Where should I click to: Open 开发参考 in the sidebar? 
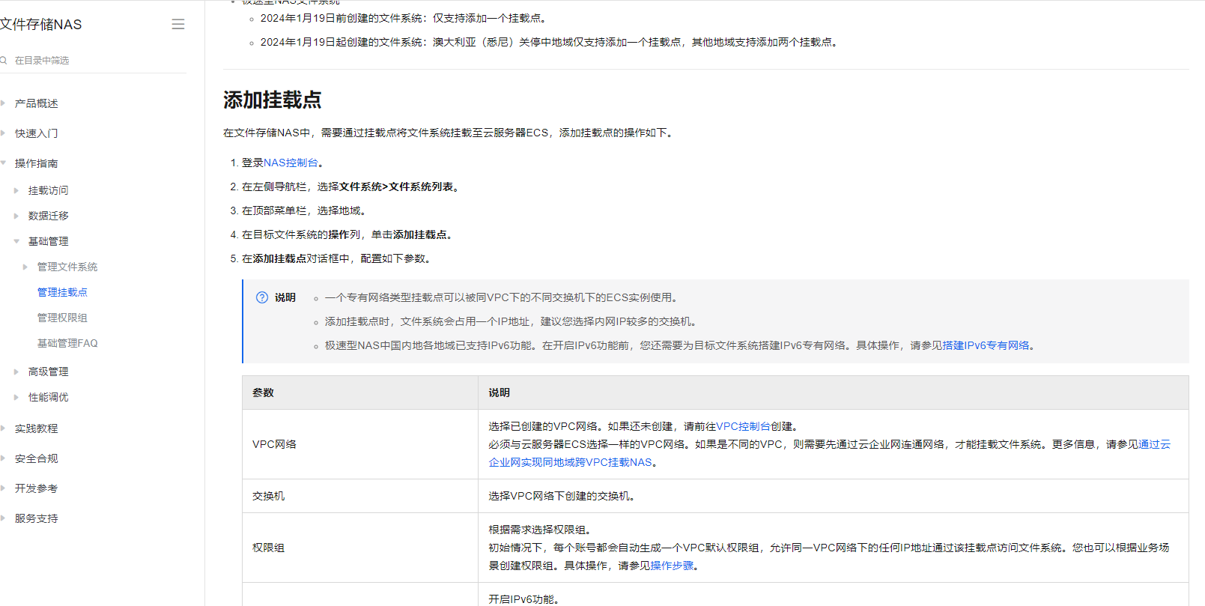pyautogui.click(x=37, y=488)
